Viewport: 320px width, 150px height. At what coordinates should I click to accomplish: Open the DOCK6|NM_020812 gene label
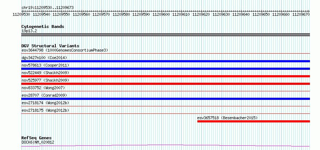[x=38, y=142]
